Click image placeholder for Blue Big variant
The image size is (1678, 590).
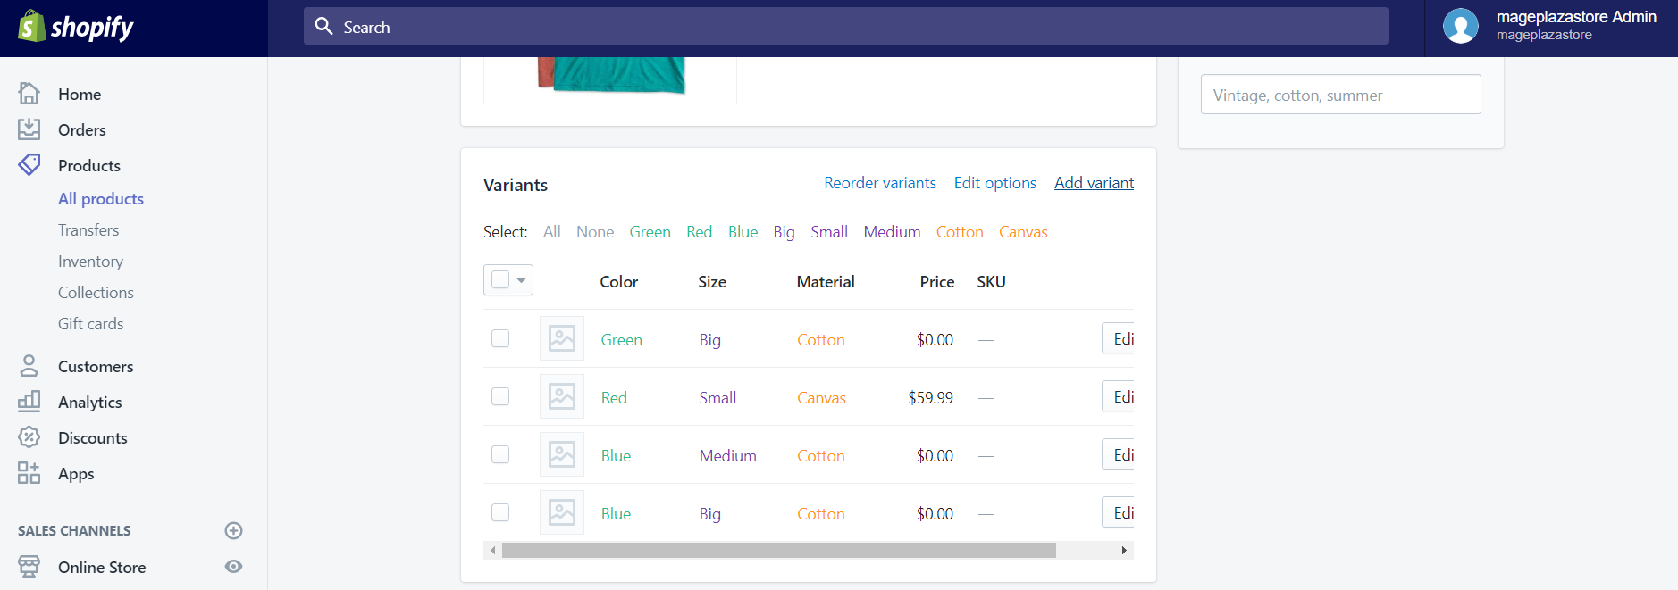(562, 512)
